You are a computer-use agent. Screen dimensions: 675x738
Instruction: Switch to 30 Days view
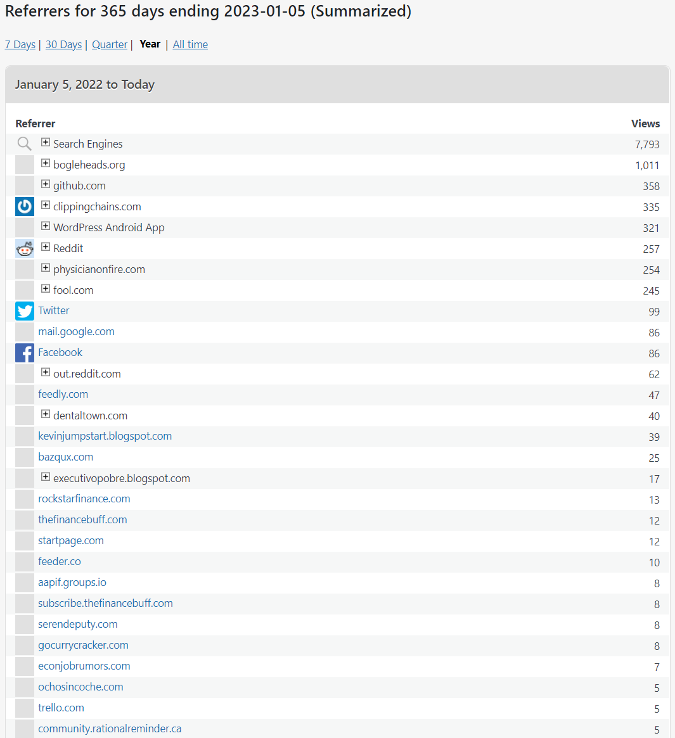pos(63,44)
